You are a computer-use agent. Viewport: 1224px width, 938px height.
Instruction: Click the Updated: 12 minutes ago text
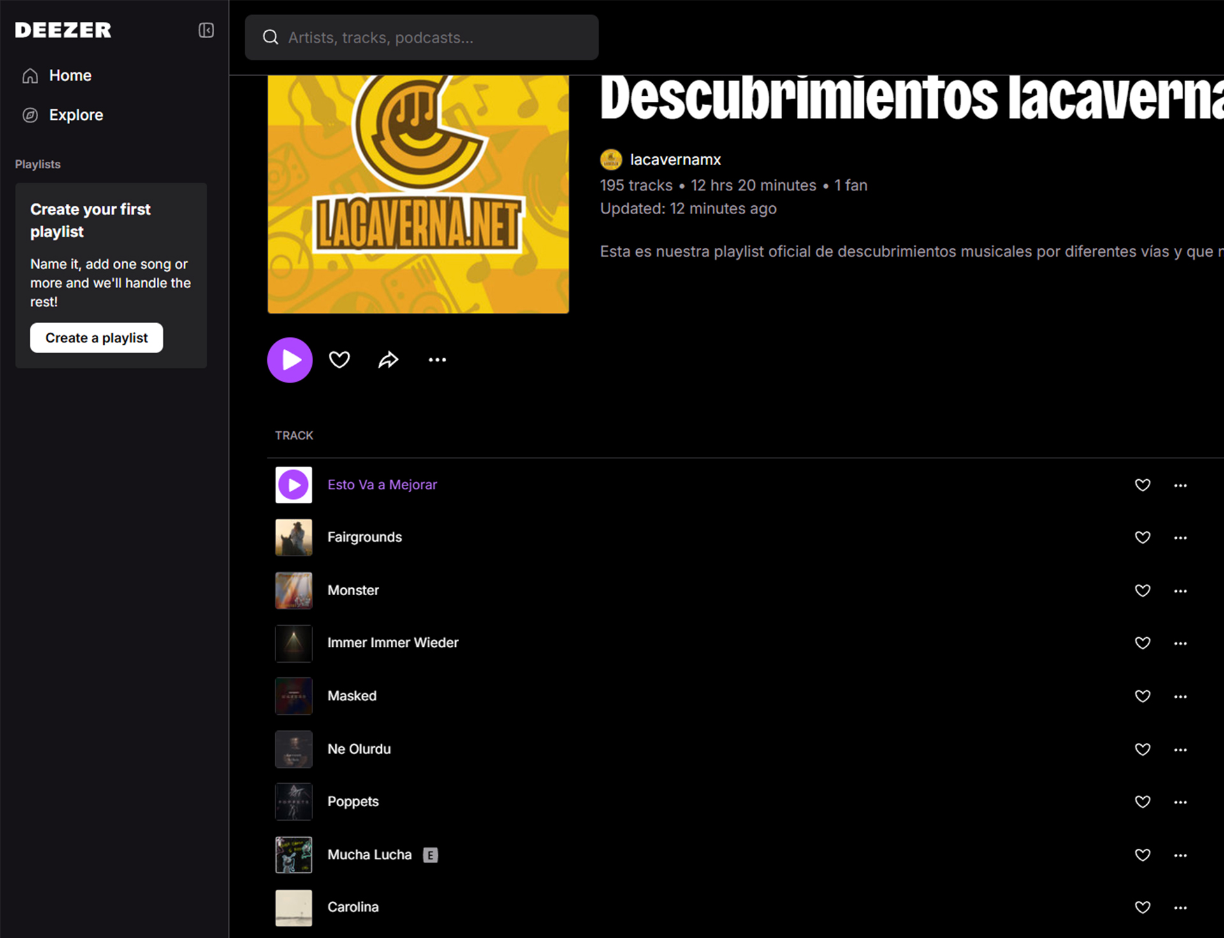688,208
